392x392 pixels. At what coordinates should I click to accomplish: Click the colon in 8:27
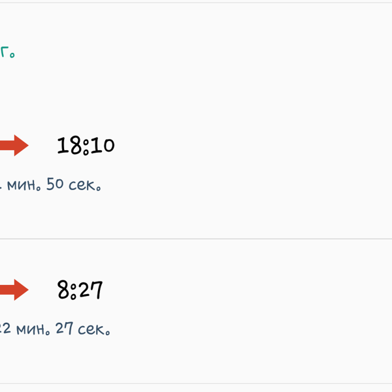pyautogui.click(x=73, y=292)
